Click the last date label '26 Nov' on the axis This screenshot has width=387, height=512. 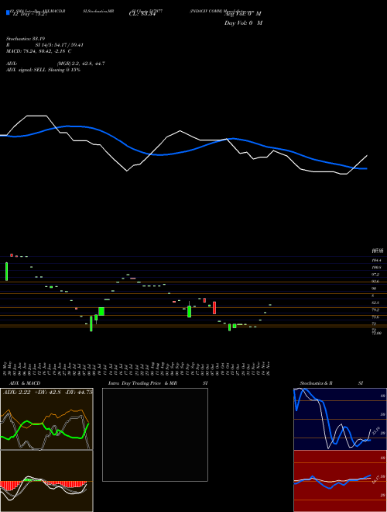point(268,368)
